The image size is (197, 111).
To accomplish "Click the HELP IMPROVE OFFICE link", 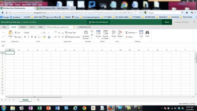I will [187, 104].
